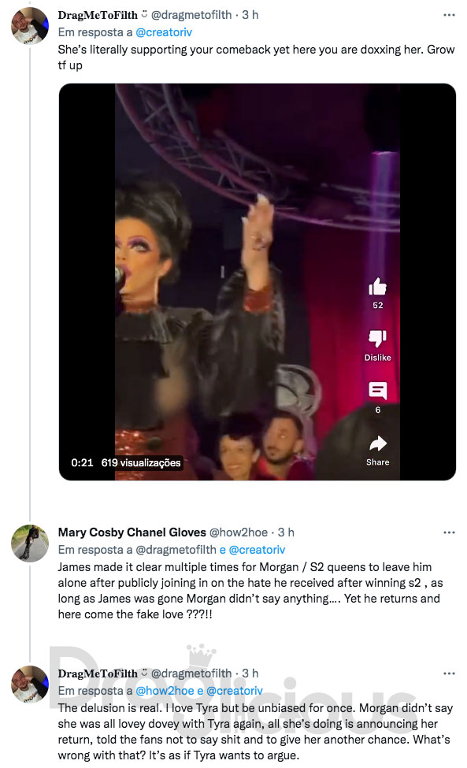Play the embedded drag performance video
This screenshot has width=467, height=768.
tap(257, 282)
